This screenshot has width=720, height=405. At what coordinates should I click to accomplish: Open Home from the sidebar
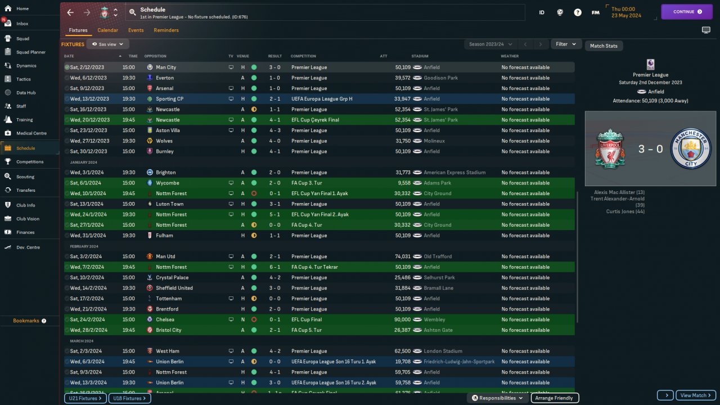(30, 8)
